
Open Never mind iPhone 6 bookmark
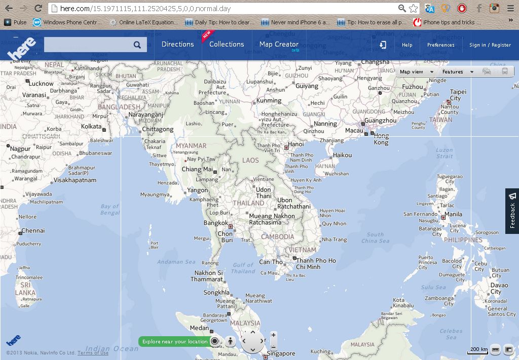tap(296, 22)
